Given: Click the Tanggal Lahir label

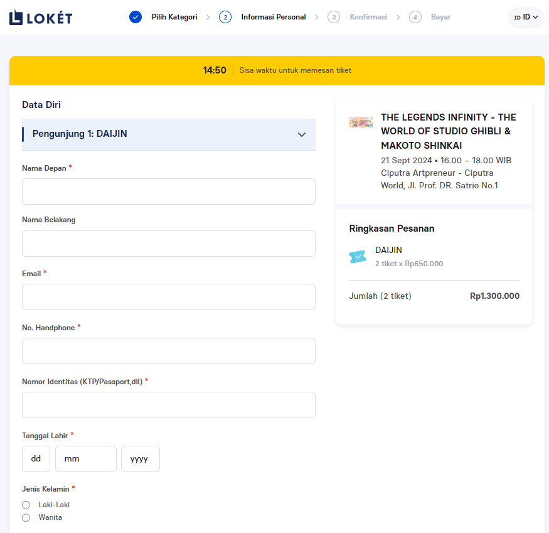Looking at the screenshot, I should coord(45,436).
